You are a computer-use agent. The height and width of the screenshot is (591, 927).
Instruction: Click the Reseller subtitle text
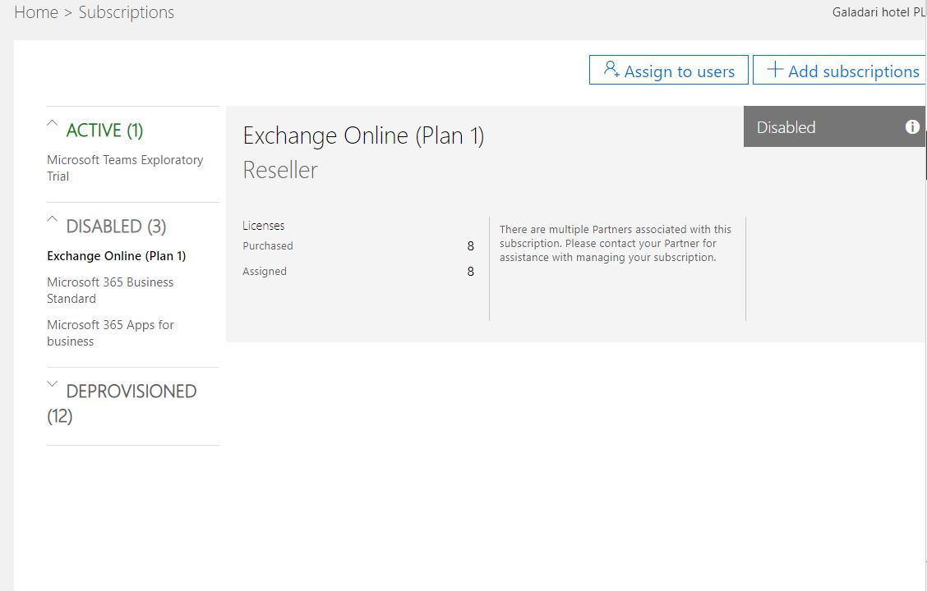click(280, 170)
